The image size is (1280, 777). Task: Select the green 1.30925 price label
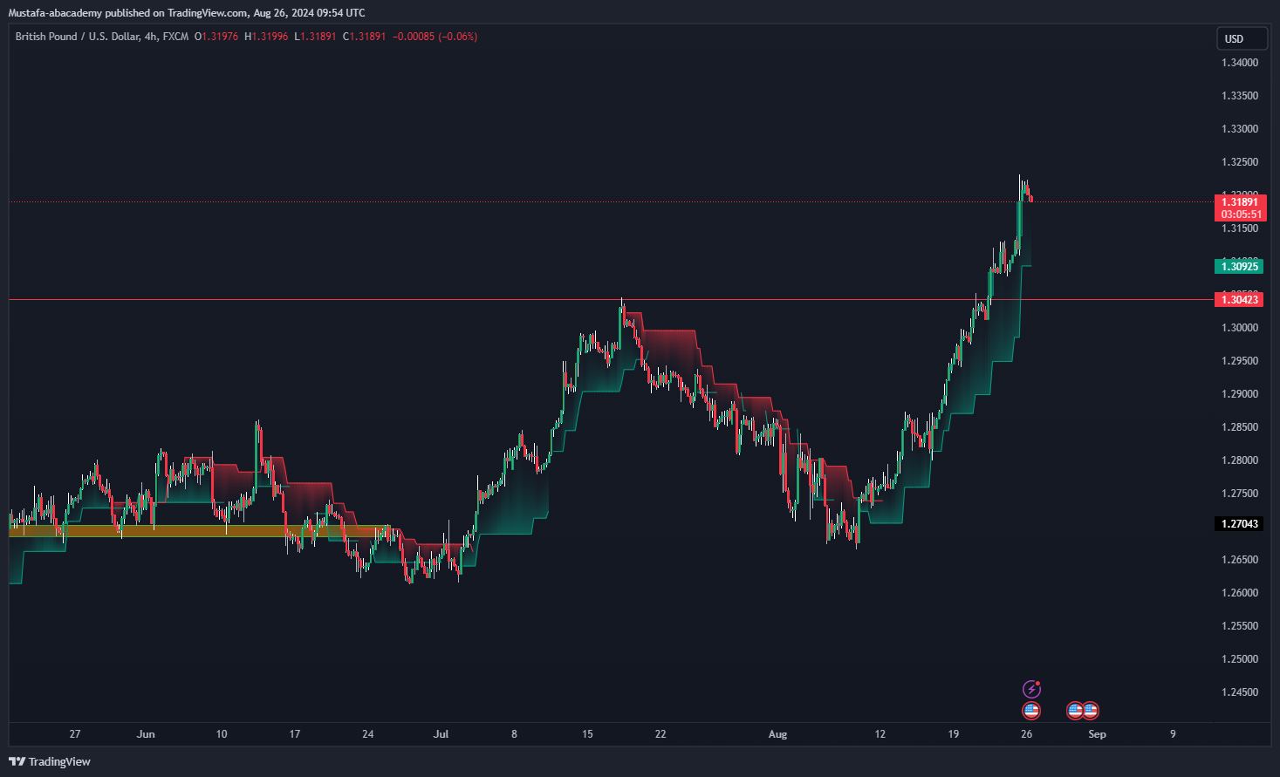coord(1239,266)
